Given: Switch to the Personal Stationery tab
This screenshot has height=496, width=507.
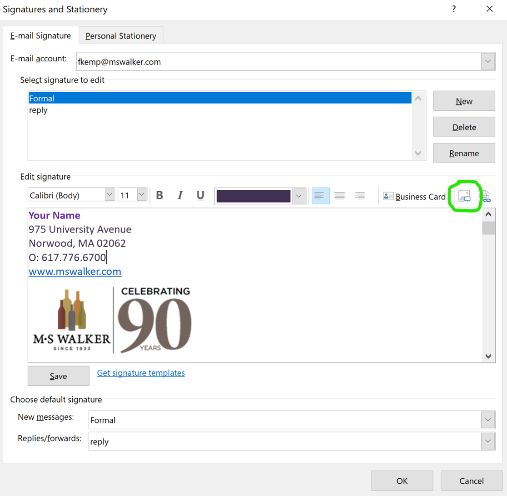Looking at the screenshot, I should (121, 35).
